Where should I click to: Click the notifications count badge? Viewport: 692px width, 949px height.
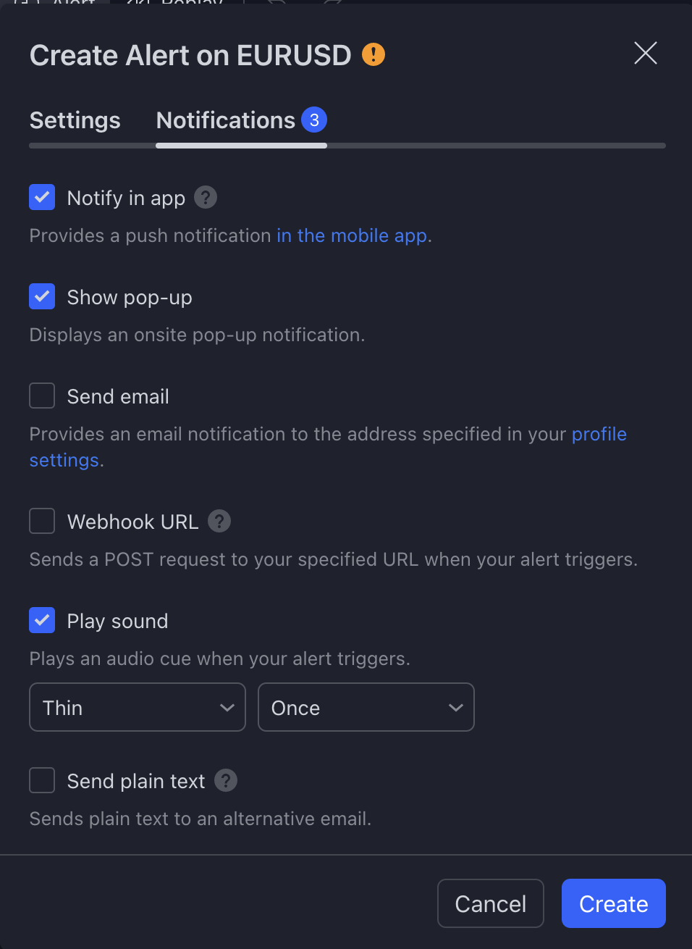(314, 120)
